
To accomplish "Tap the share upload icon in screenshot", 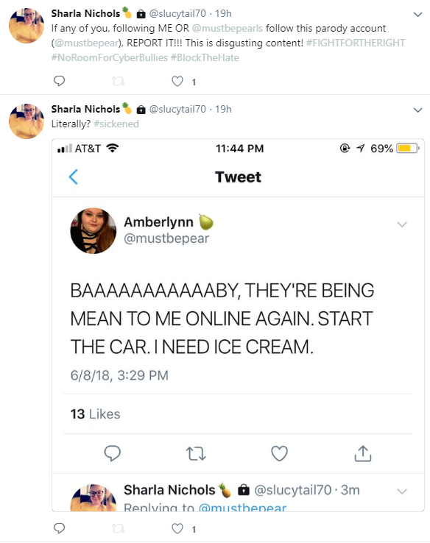I will pos(363,454).
